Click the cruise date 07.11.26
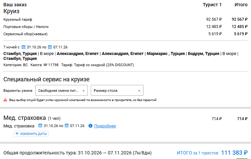 click(x=60, y=47)
